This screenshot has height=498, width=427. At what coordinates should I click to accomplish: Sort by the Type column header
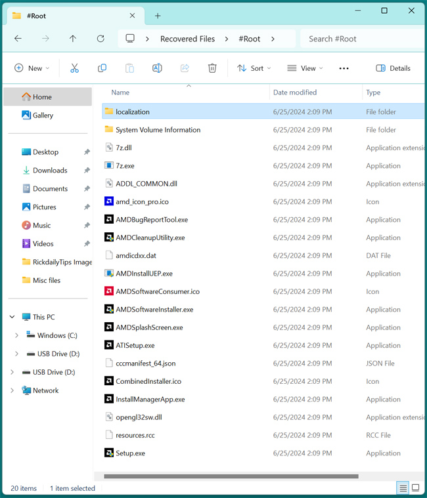pos(373,93)
